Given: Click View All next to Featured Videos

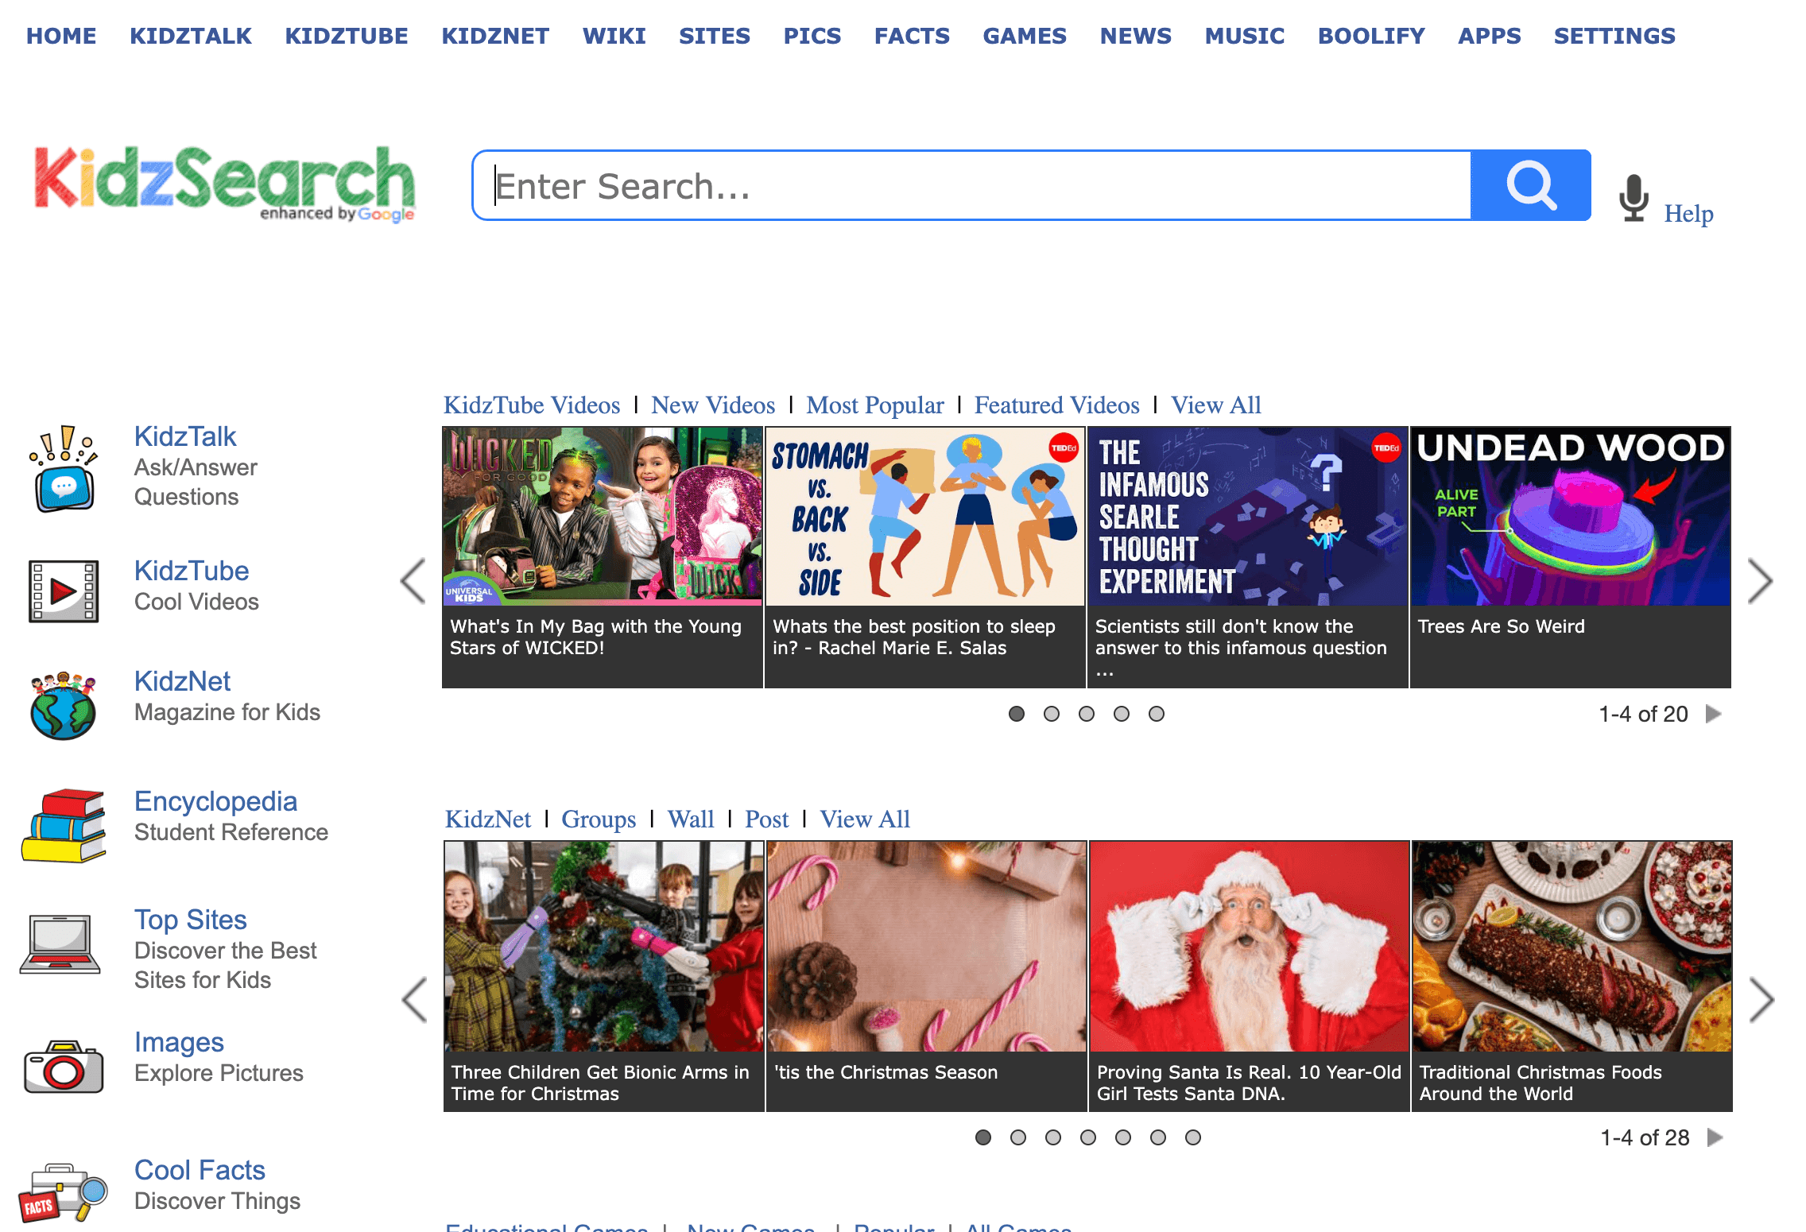Looking at the screenshot, I should [x=1215, y=405].
